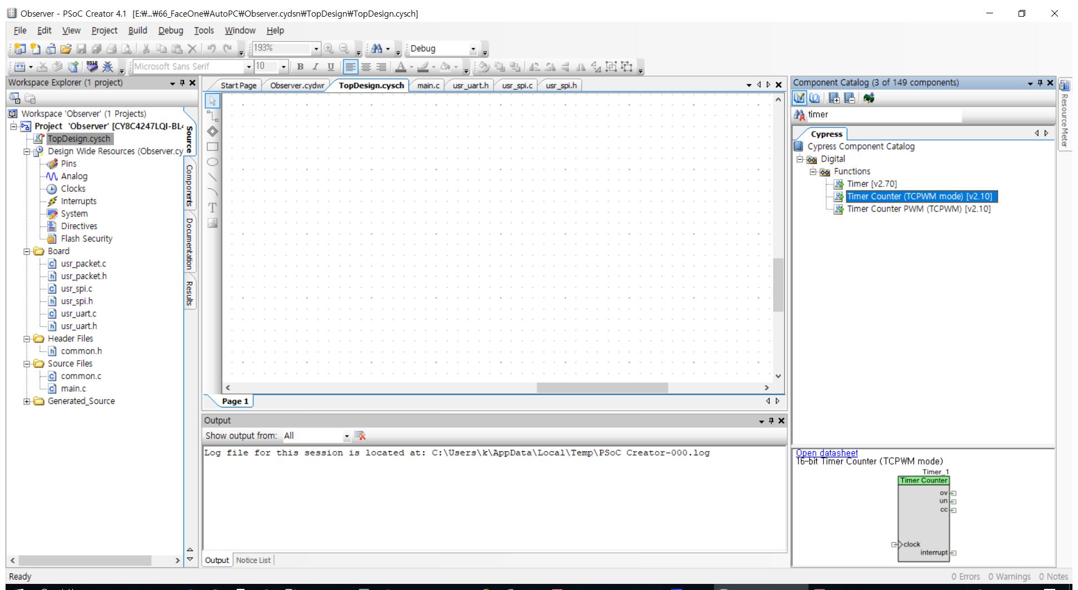This screenshot has height=590, width=1078.
Task: Open the Components side tab
Action: pos(189,185)
